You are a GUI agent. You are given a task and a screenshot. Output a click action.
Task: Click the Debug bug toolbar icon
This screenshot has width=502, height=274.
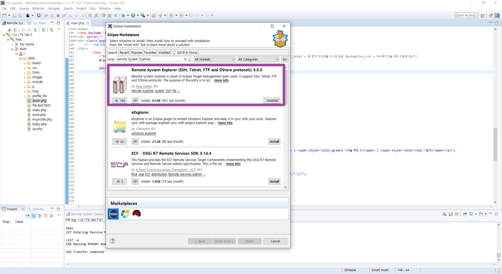(123, 15)
